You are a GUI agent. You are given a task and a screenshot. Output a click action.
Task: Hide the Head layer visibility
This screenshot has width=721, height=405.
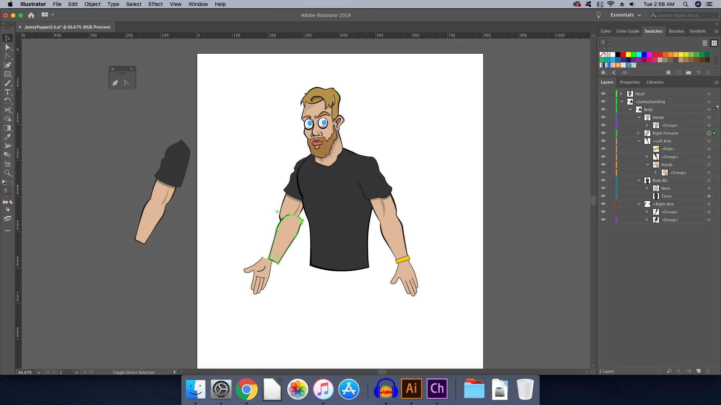[603, 94]
